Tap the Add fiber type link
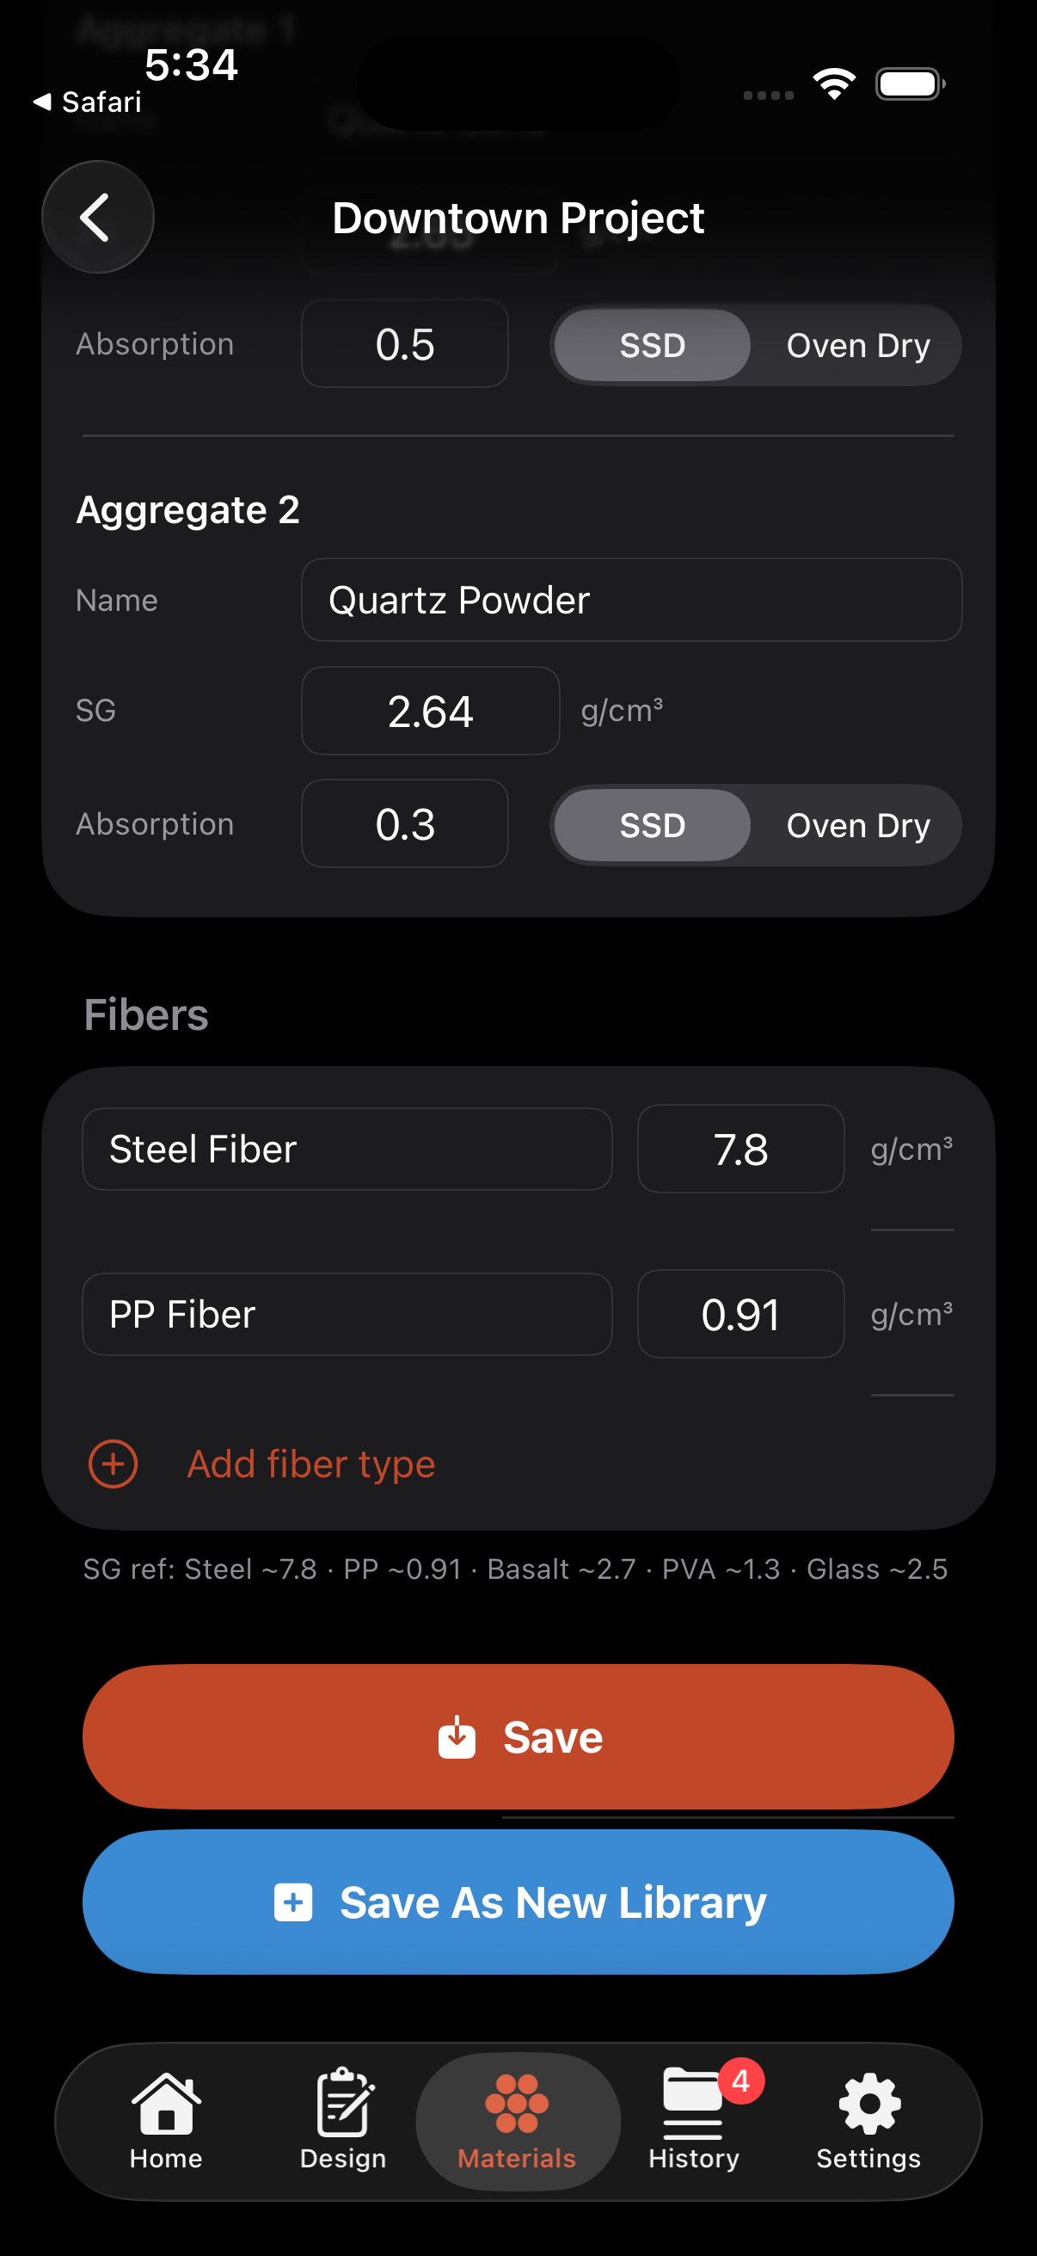The height and width of the screenshot is (2256, 1037). (310, 1464)
